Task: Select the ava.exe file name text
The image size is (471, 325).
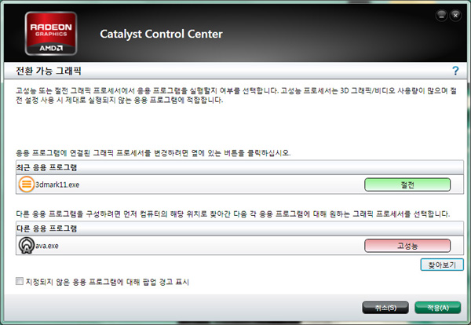Action: (x=47, y=246)
